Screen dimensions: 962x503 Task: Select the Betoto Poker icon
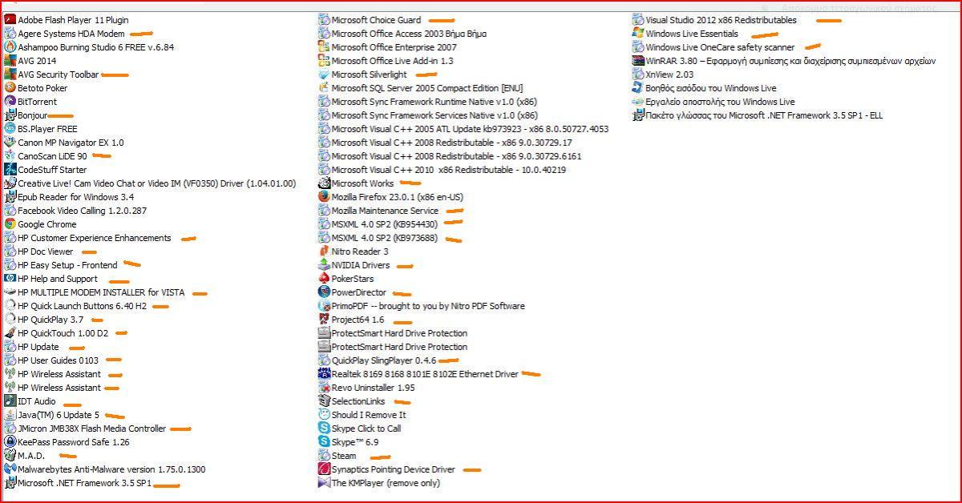pos(10,88)
